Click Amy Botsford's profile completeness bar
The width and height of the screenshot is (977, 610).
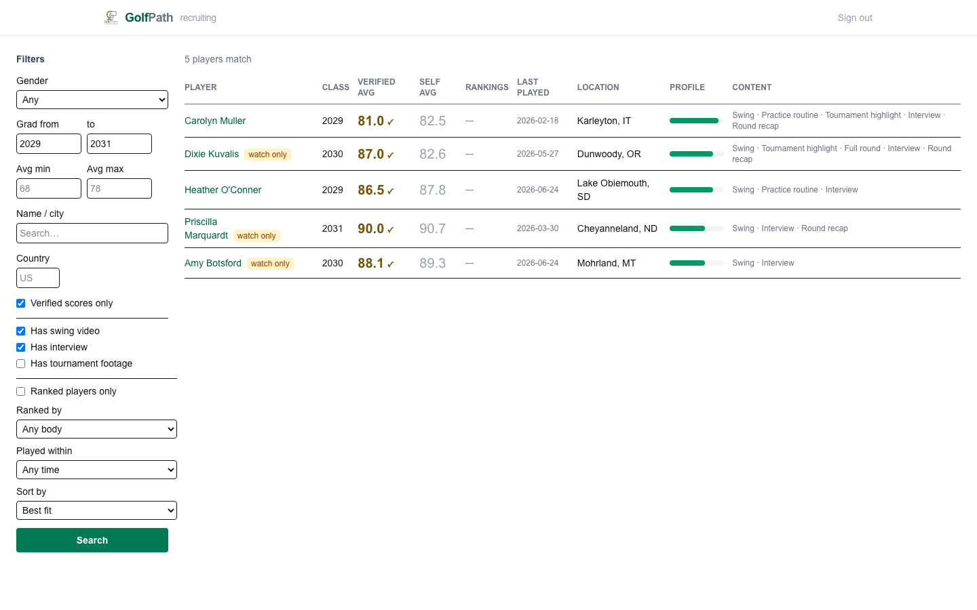coord(697,263)
